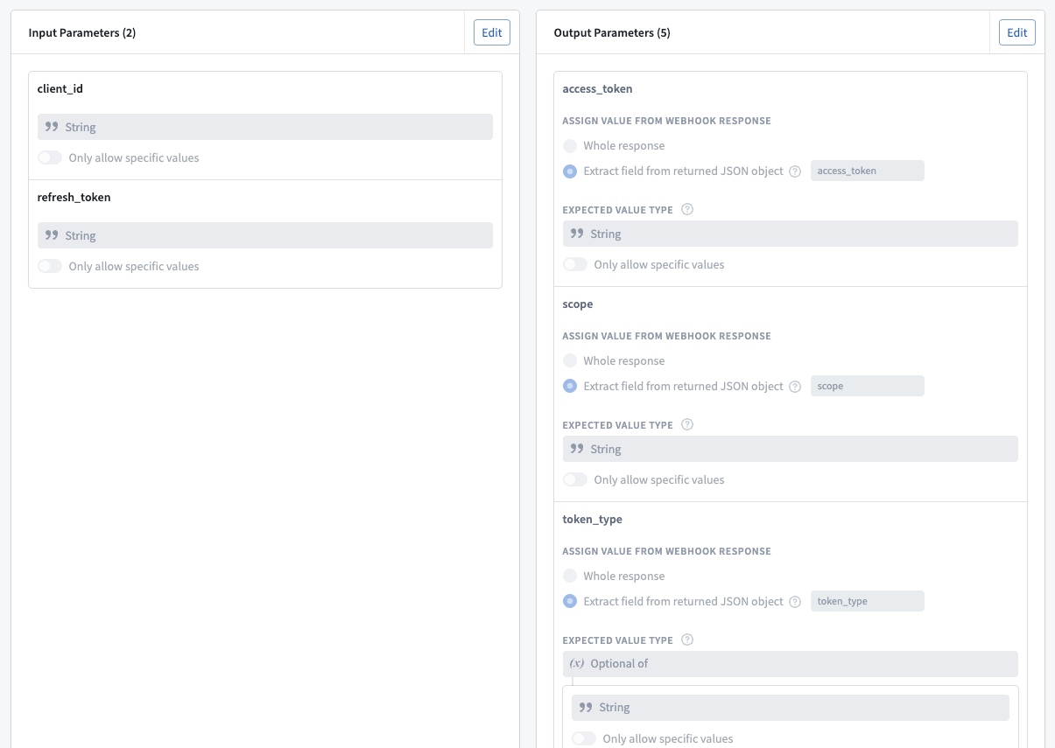Select 'Extract field' radio for scope

(570, 386)
